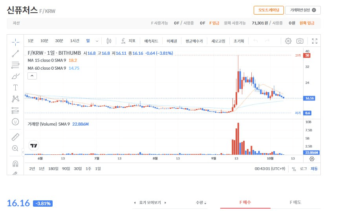Open the 수량 sort dropdown
This screenshot has width=364, height=211.
click(201, 202)
